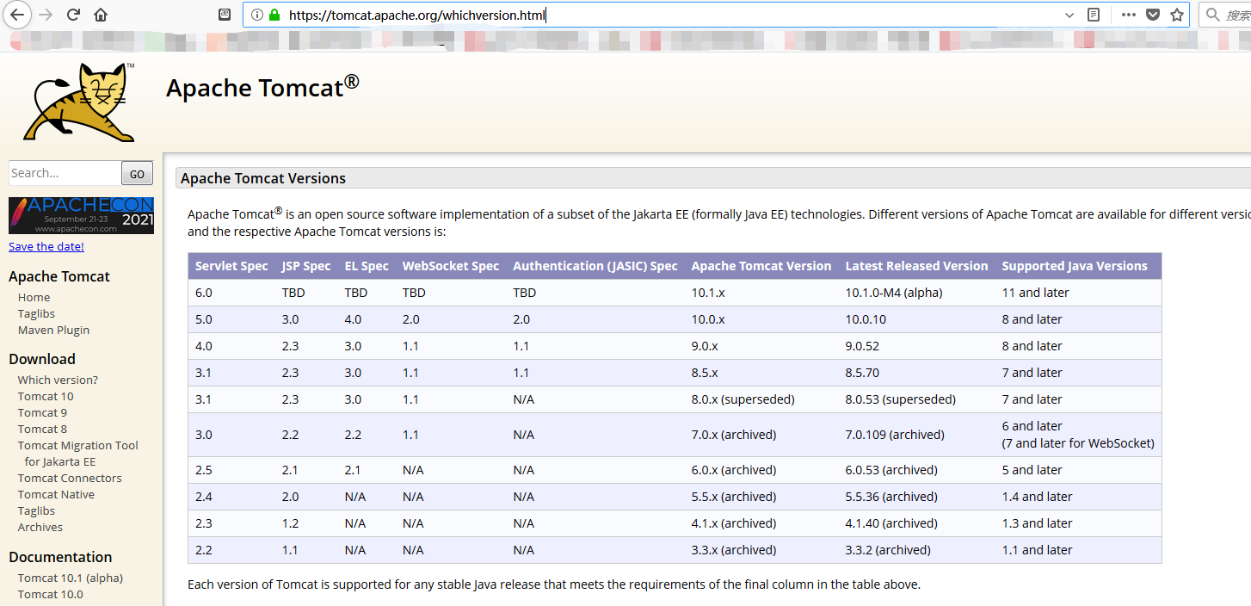Click the green padlock security icon
The width and height of the screenshot is (1251, 606).
tap(274, 15)
